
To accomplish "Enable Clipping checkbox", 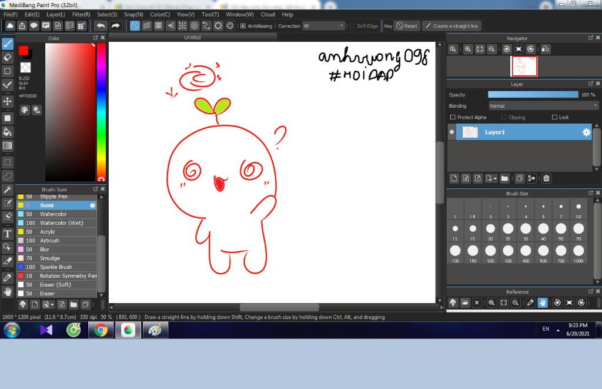I will 504,117.
